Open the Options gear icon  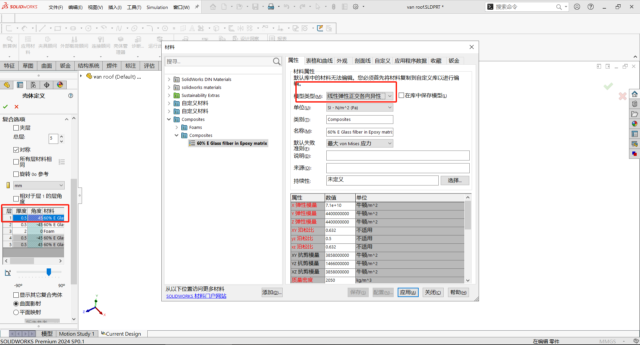coord(356,7)
